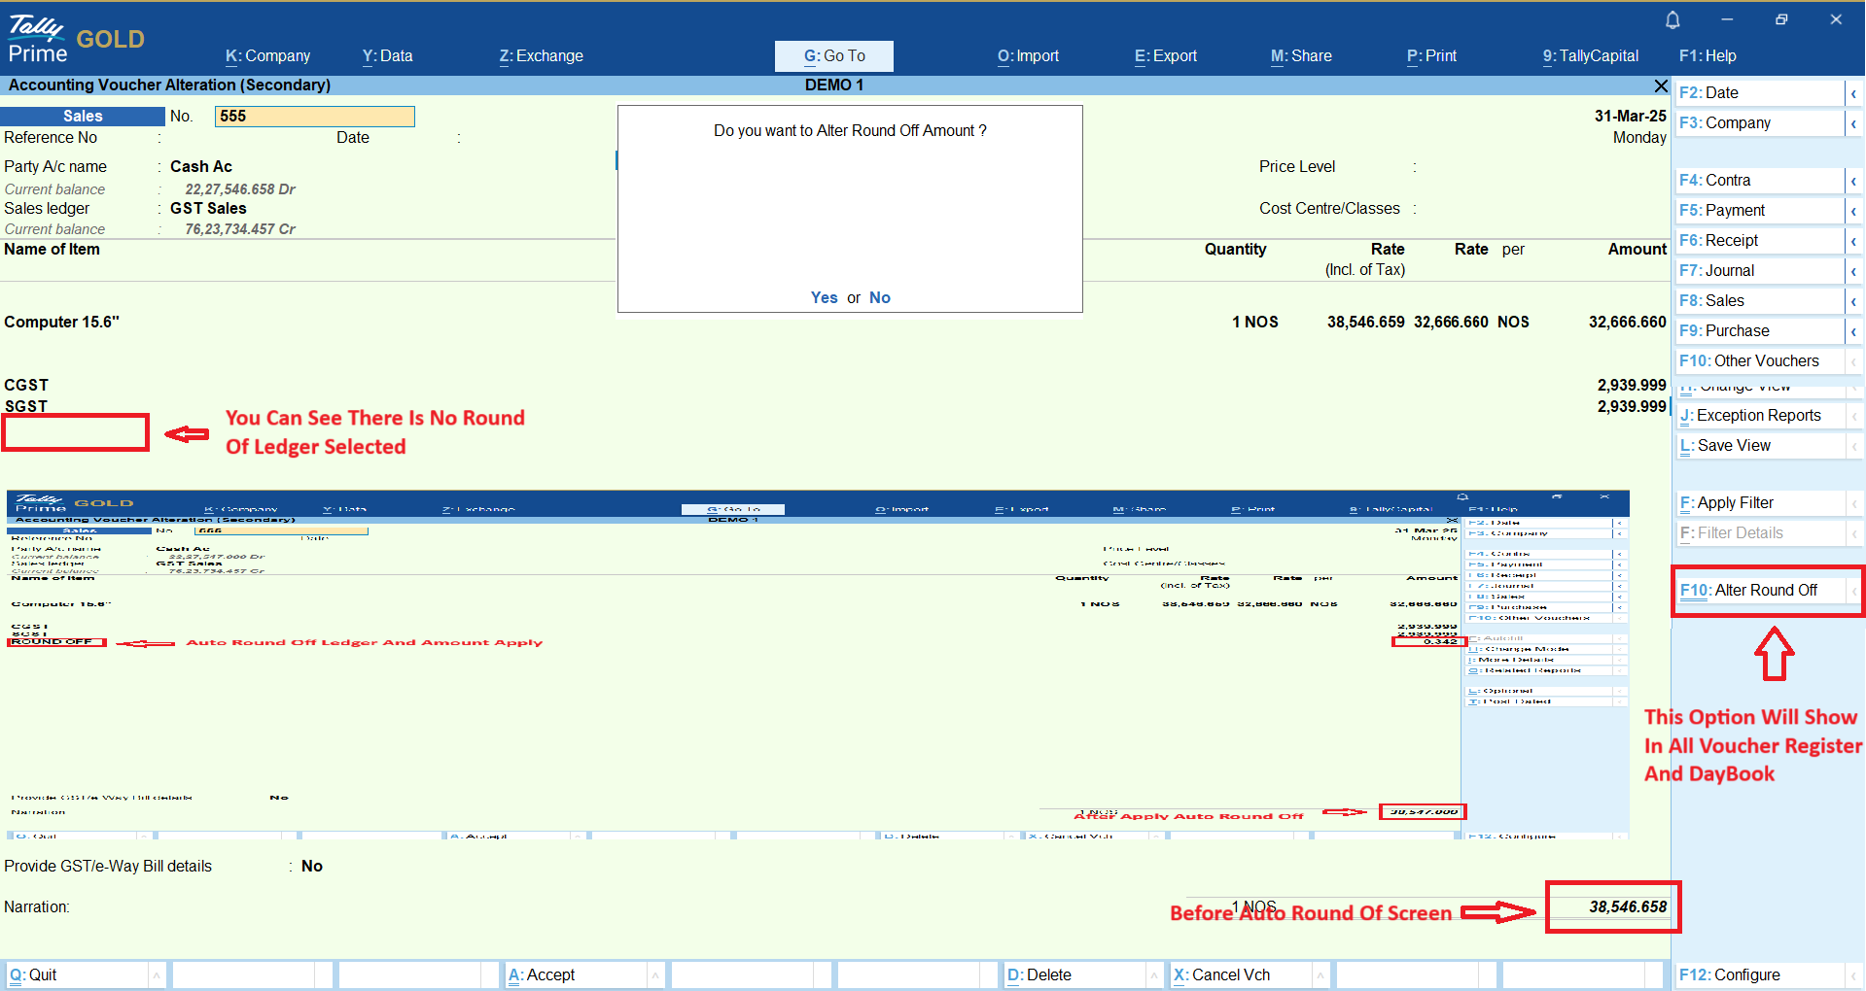Screen dimensions: 1866x991
Task: Click the up caret beside D: Delete
Action: click(x=1153, y=975)
